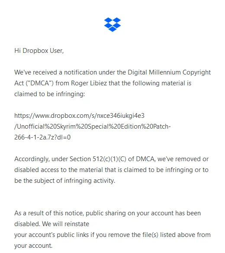225x253 pixels.
Task: Open the dropbox.com/s/nxce346iukgi4e3 URL line
Action: [79, 116]
